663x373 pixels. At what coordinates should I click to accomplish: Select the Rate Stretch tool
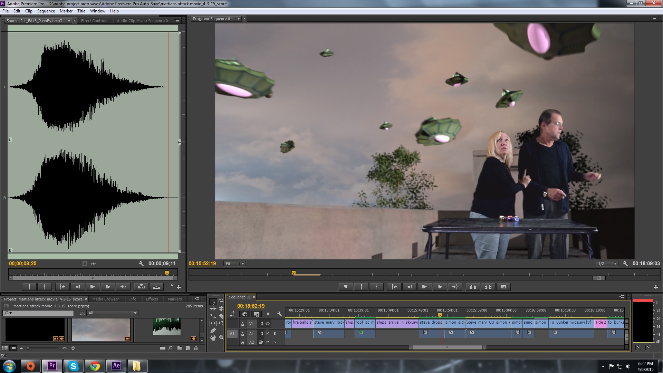213,316
